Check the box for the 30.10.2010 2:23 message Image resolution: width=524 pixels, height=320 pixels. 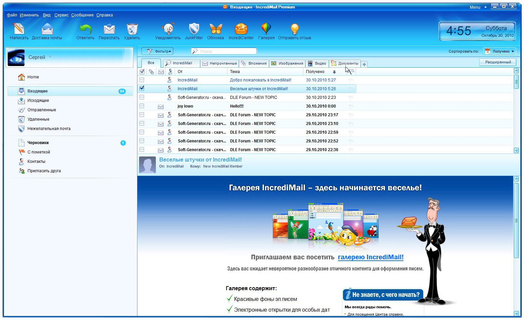[x=142, y=98]
